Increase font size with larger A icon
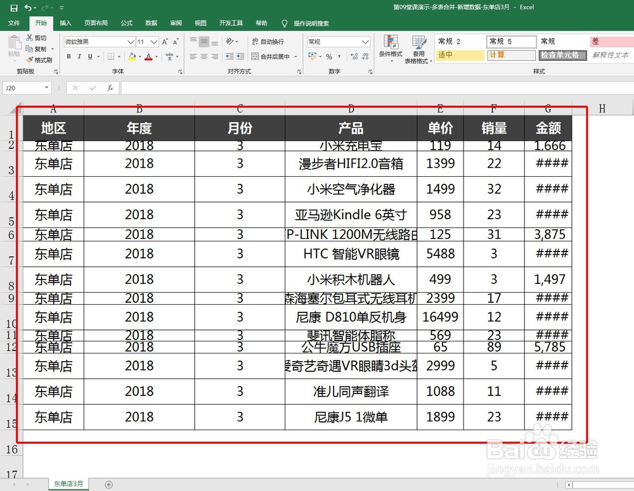Image resolution: width=634 pixels, height=491 pixels. point(165,42)
